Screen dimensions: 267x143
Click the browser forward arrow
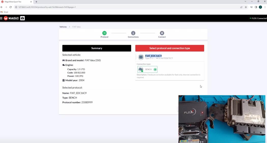[x=6, y=7]
